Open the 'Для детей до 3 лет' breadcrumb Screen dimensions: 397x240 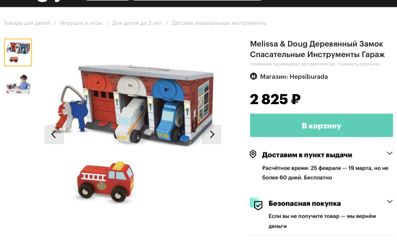(137, 23)
